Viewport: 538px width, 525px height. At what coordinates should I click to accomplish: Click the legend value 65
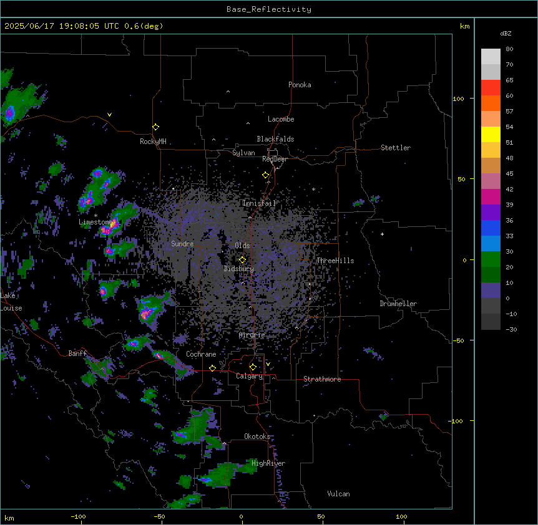coord(509,80)
